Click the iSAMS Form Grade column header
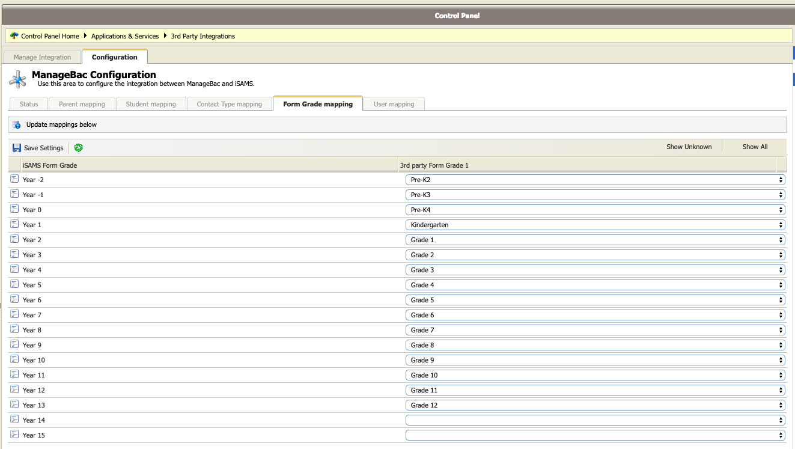 pos(50,165)
